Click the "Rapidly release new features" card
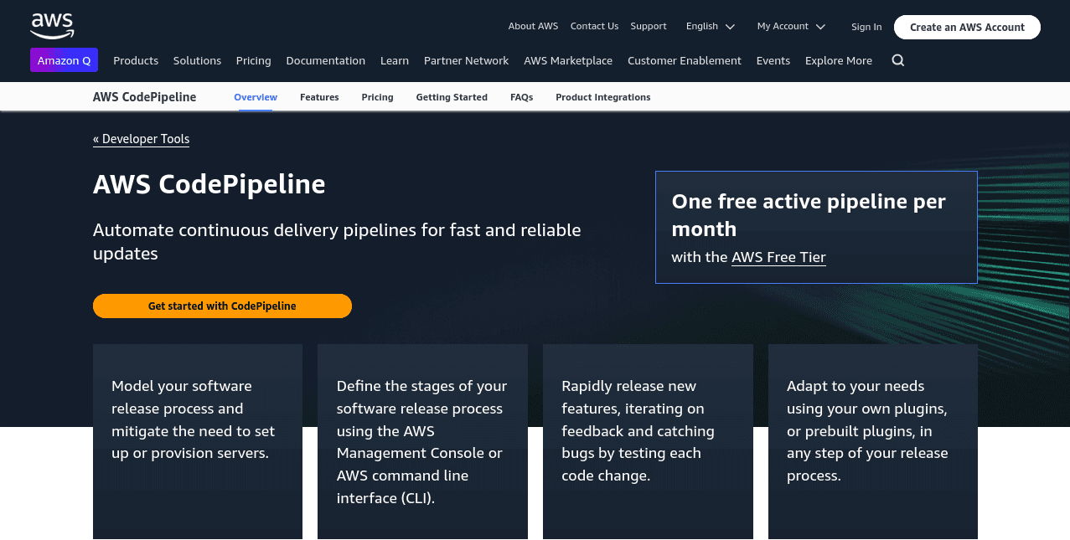Image resolution: width=1070 pixels, height=540 pixels. [x=648, y=441]
